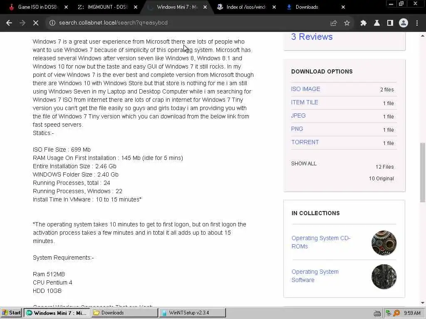The height and width of the screenshot is (319, 426).
Task: Open Operating System CD-ROMs collection link
Action: (321, 242)
